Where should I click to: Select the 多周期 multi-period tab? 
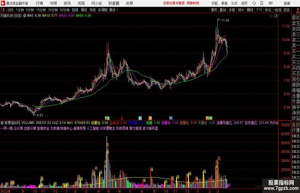(103, 10)
